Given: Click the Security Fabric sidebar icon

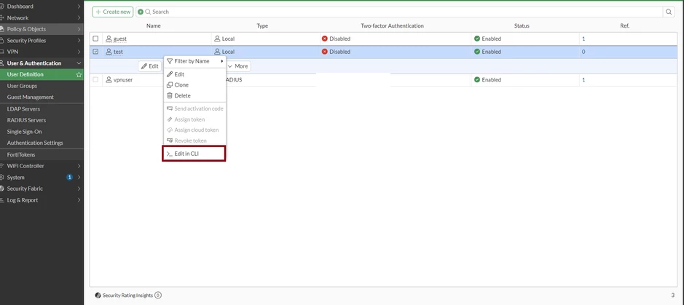Looking at the screenshot, I should coord(1,189).
